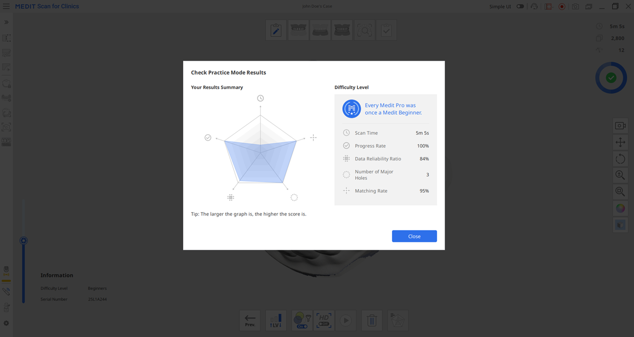The image size is (634, 337).
Task: Open the practice results radar chart icon
Action: (398, 320)
